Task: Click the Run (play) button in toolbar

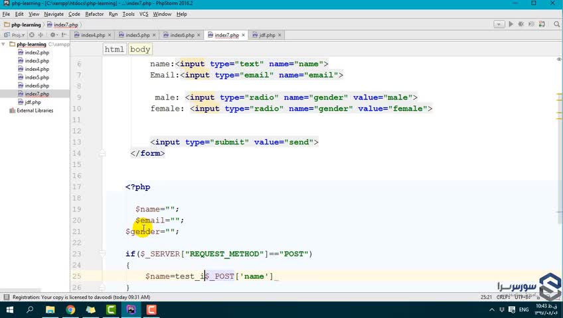Action: click(x=511, y=24)
